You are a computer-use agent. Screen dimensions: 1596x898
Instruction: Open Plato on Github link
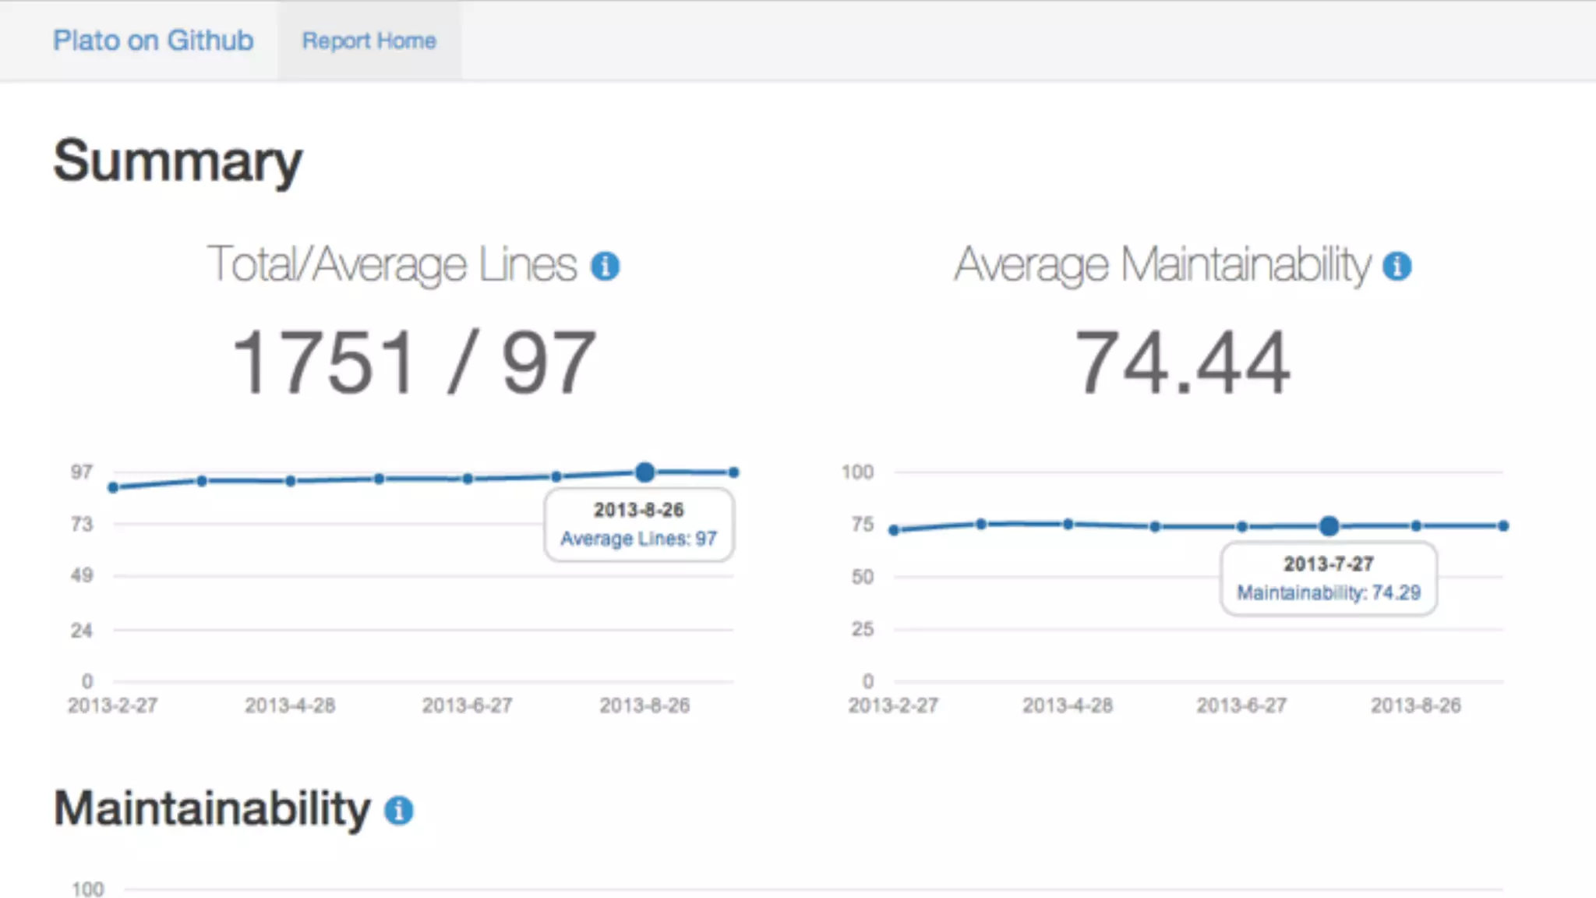tap(153, 41)
